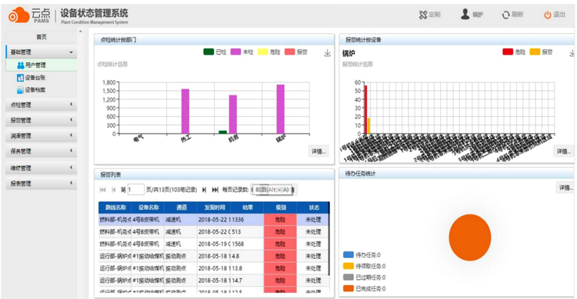The image size is (577, 299).
Task: Click the sidebar scroll-up arrow
Action: 81,32
